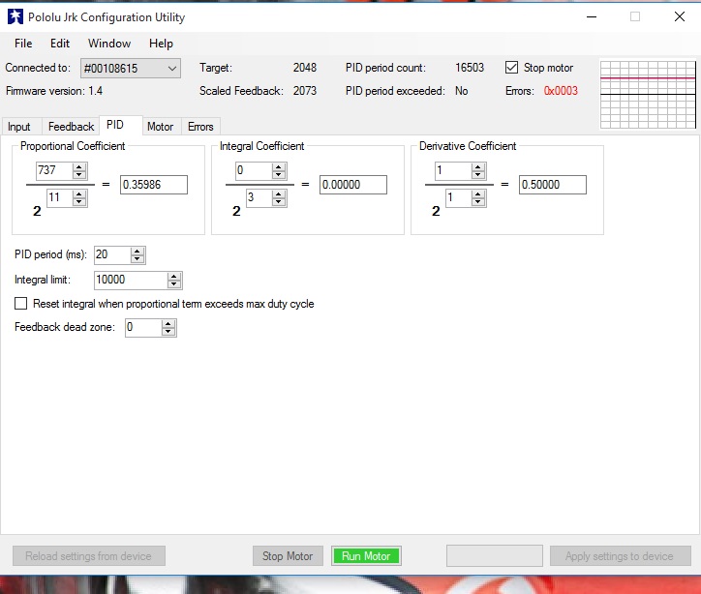Click the red error code 0x0003

561,91
